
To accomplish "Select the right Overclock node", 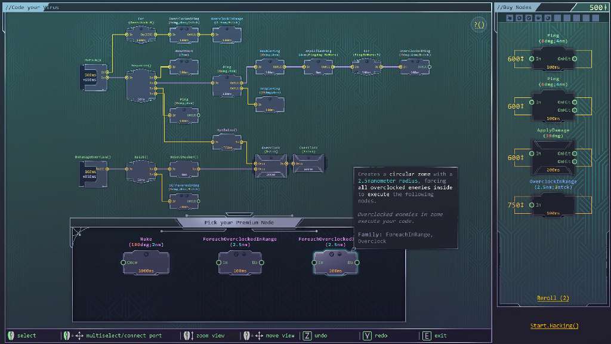I will pos(308,164).
